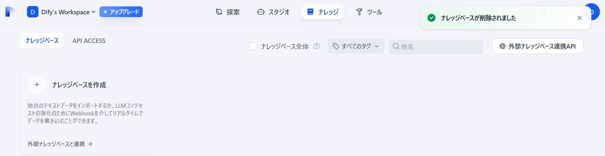Click the help icon beside ナレッジベース全体
This screenshot has width=605, height=156.
(x=316, y=46)
